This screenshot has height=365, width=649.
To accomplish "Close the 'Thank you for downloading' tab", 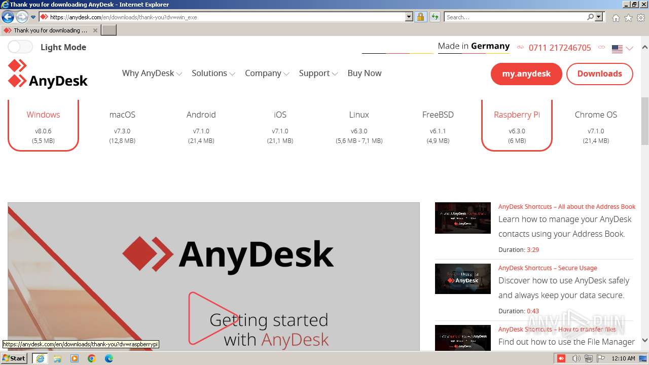I will point(95,30).
